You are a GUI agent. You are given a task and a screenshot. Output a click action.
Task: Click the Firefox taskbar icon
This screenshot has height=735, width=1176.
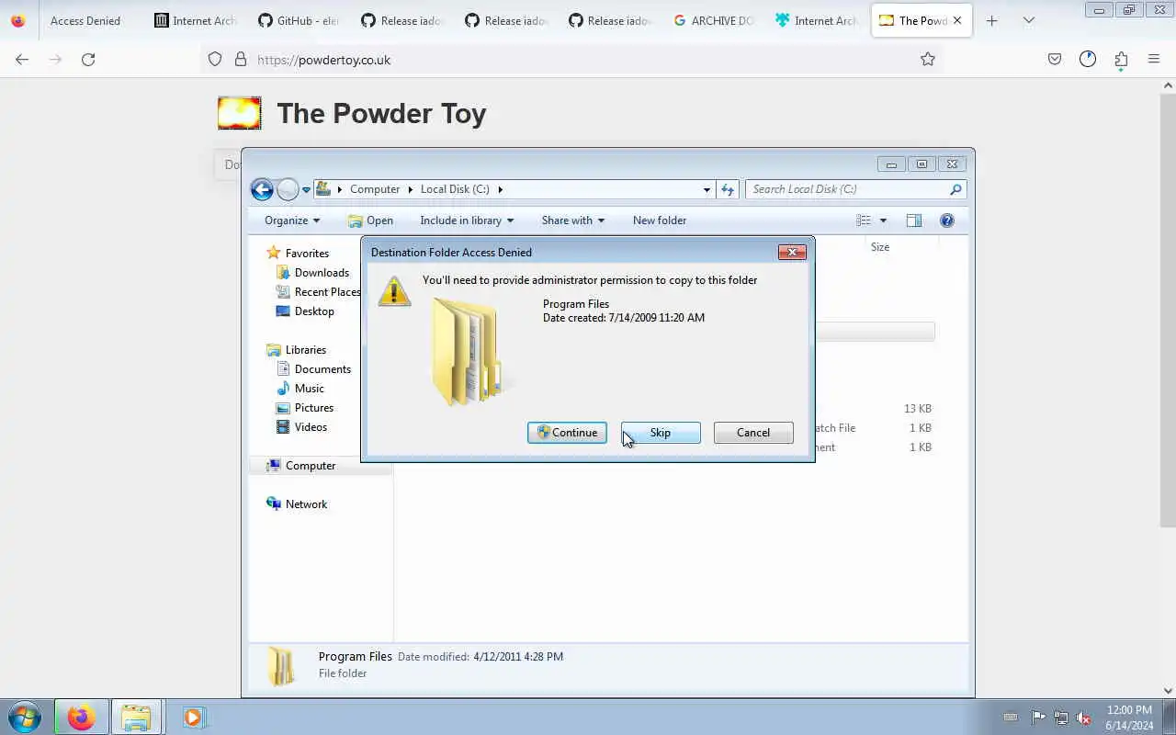pyautogui.click(x=81, y=717)
